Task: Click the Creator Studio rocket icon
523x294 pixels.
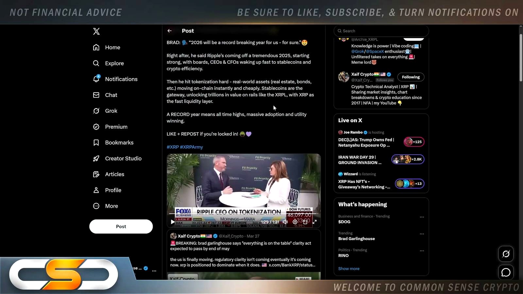Action: [96, 158]
